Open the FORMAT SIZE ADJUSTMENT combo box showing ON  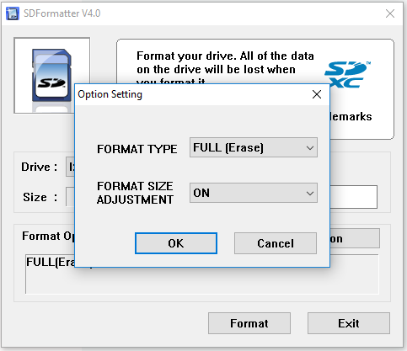tap(254, 193)
